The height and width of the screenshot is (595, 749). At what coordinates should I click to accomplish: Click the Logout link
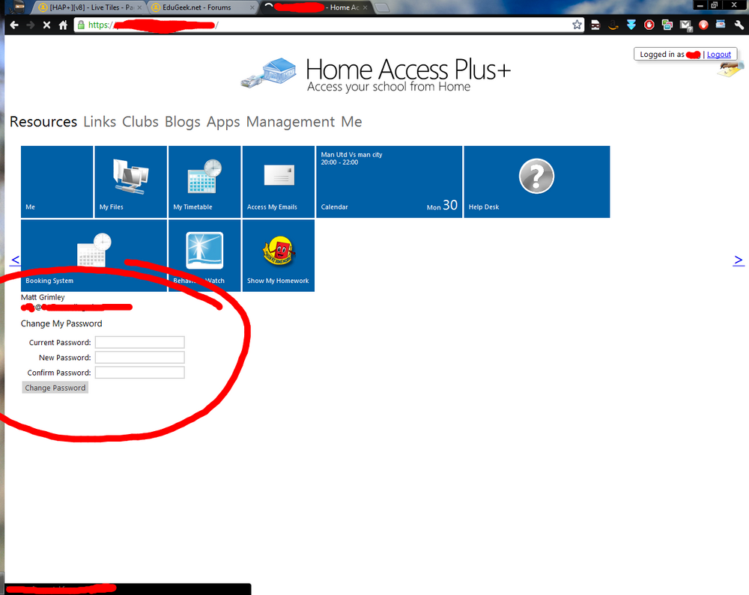[x=719, y=55]
